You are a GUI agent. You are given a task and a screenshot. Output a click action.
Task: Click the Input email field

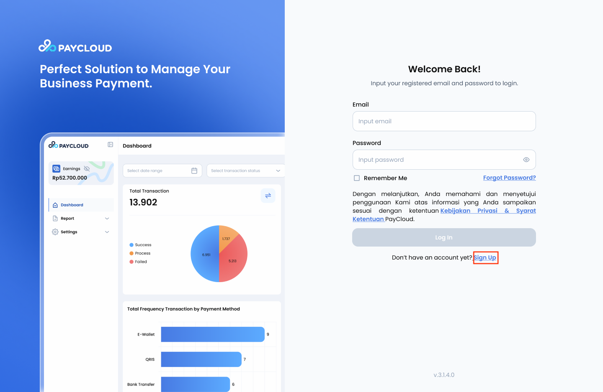coord(444,121)
